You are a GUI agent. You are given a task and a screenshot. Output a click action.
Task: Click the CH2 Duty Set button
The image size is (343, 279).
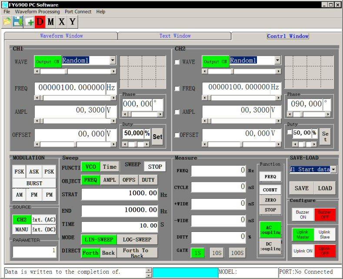point(325,136)
